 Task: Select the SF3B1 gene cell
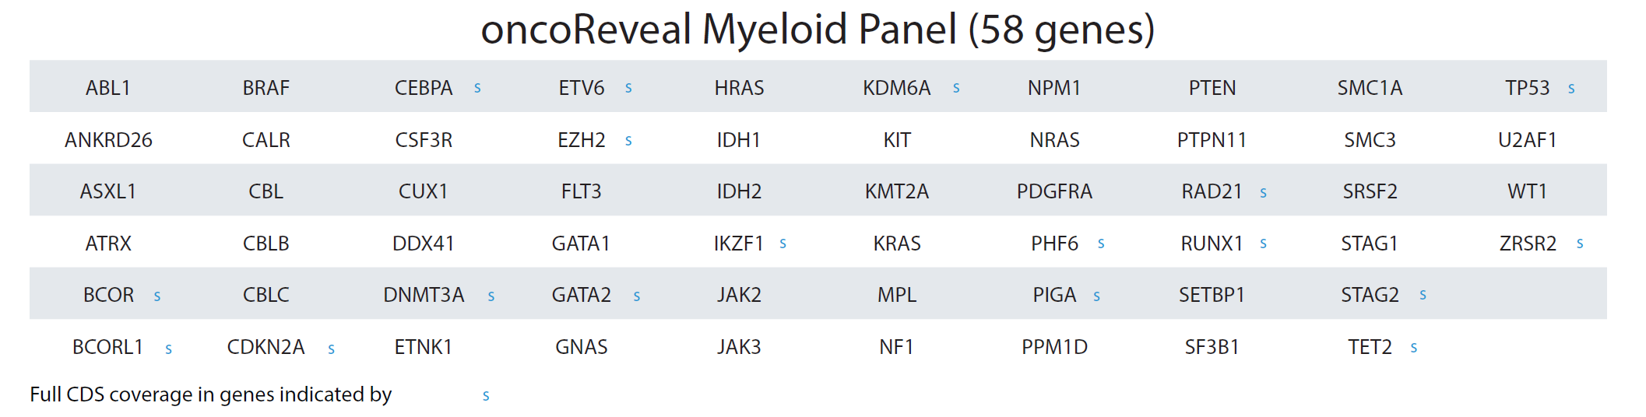pyautogui.click(x=1212, y=347)
